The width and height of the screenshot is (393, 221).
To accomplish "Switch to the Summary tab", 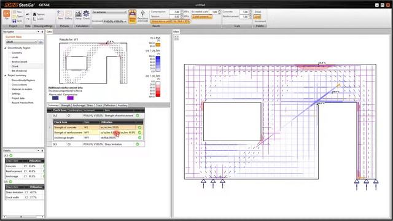I will [53, 106].
